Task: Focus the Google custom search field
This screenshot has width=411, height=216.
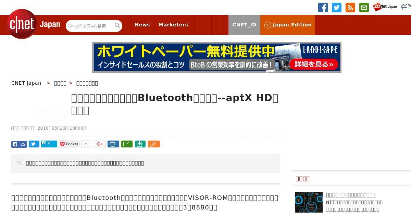Action: tap(90, 26)
